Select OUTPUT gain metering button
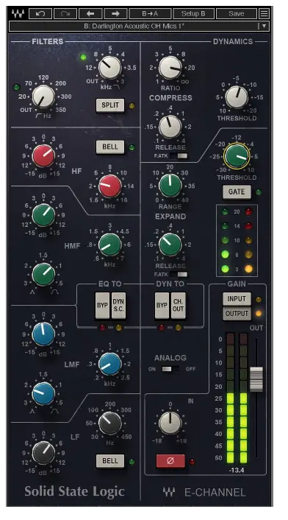The image size is (288, 520). point(237,313)
